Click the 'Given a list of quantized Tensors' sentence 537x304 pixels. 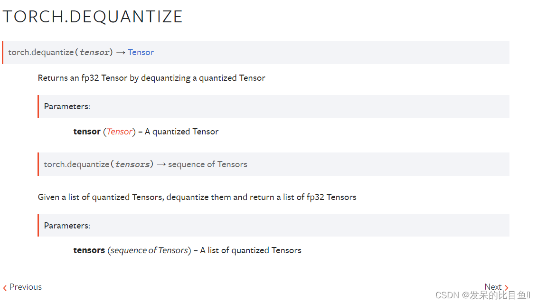(197, 197)
